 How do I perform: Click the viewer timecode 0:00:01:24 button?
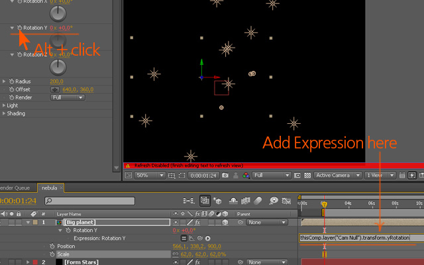[x=203, y=176]
